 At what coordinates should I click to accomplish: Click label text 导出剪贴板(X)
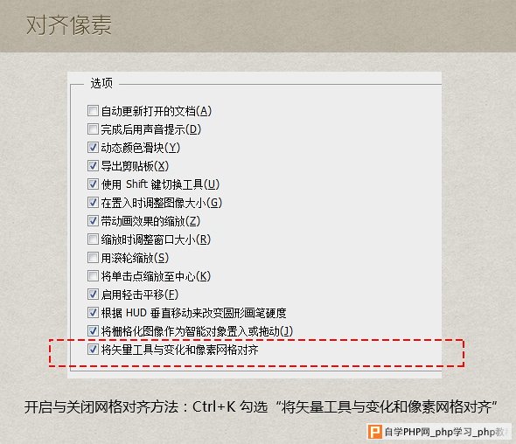point(135,166)
